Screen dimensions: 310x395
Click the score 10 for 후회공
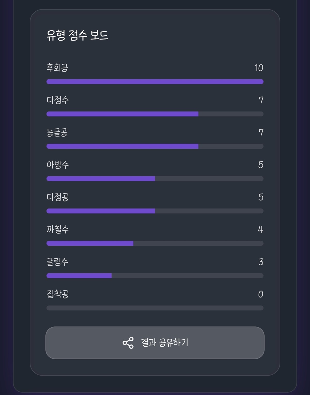pos(259,68)
